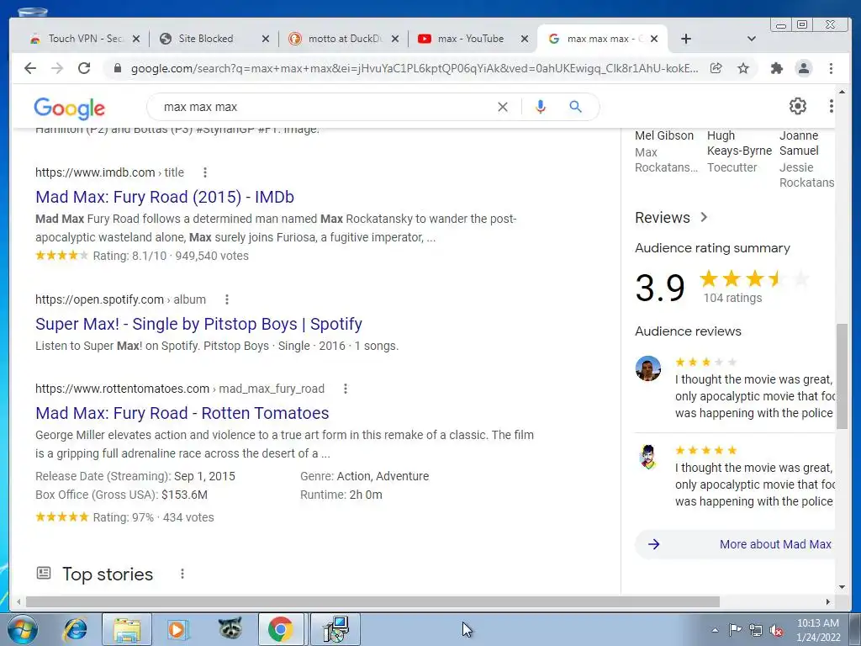This screenshot has width=861, height=646.
Task: Close the max - YouTube tab
Action: 525,39
